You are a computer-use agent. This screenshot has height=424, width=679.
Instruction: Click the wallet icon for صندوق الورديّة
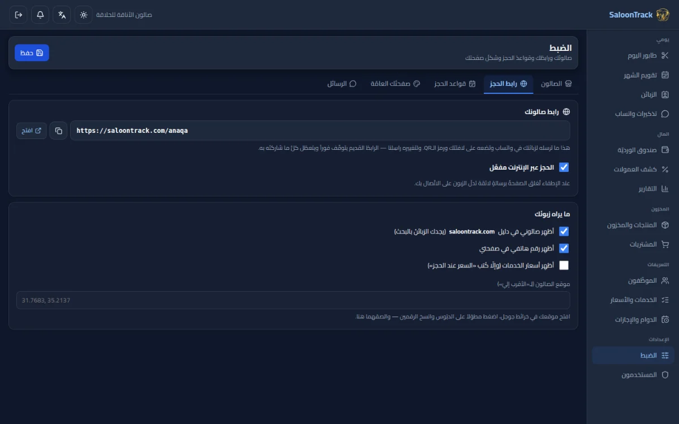pyautogui.click(x=665, y=150)
